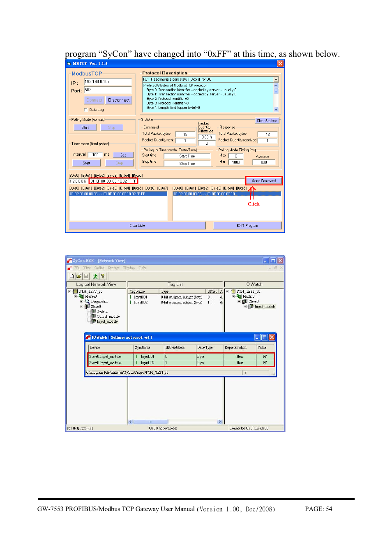The width and height of the screenshot is (392, 555).
Task: Click the IP address input field
Action: point(108,82)
